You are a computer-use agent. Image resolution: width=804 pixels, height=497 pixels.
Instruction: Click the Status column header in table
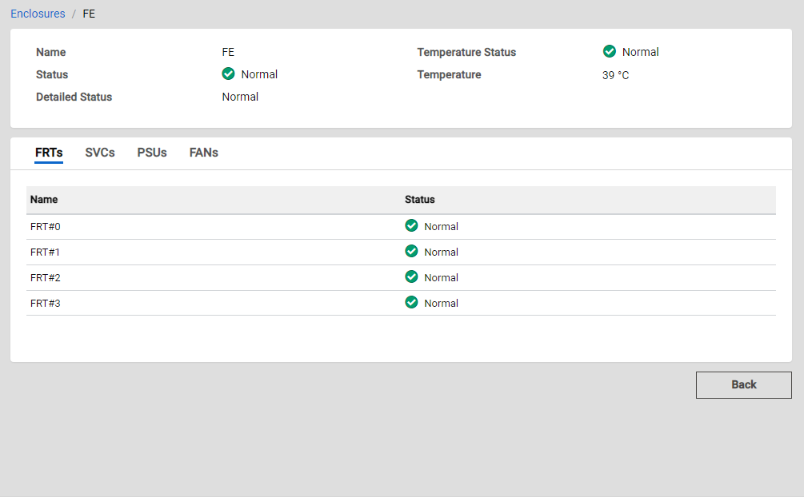[419, 200]
